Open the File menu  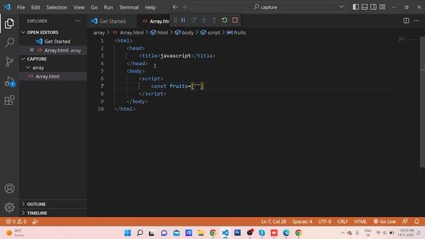(21, 7)
